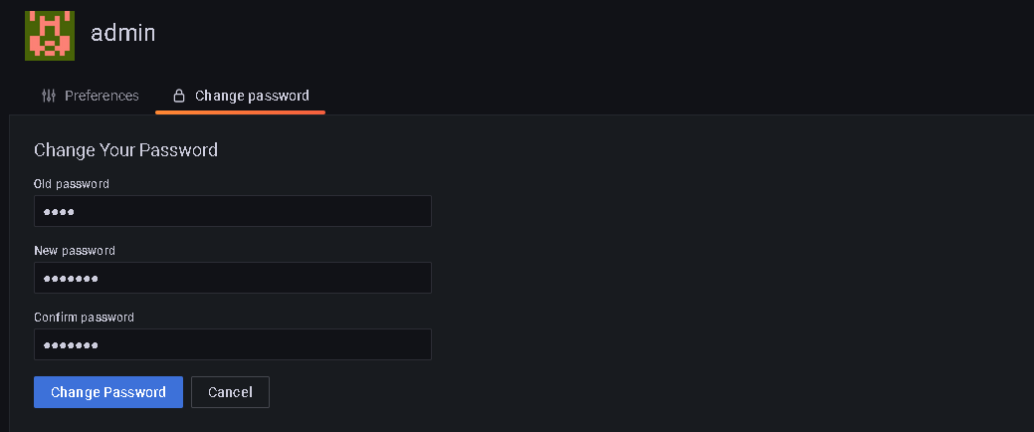Click the Old password label
1034x432 pixels.
pos(72,184)
